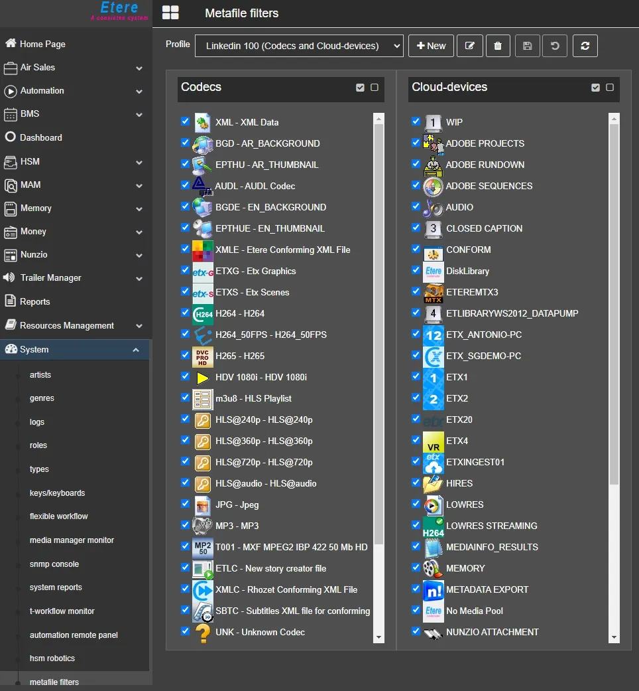The image size is (639, 691).
Task: Click the question mark icon for Unknown Codec
Action: click(x=202, y=633)
